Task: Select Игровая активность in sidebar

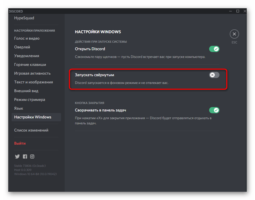Action: (32, 73)
